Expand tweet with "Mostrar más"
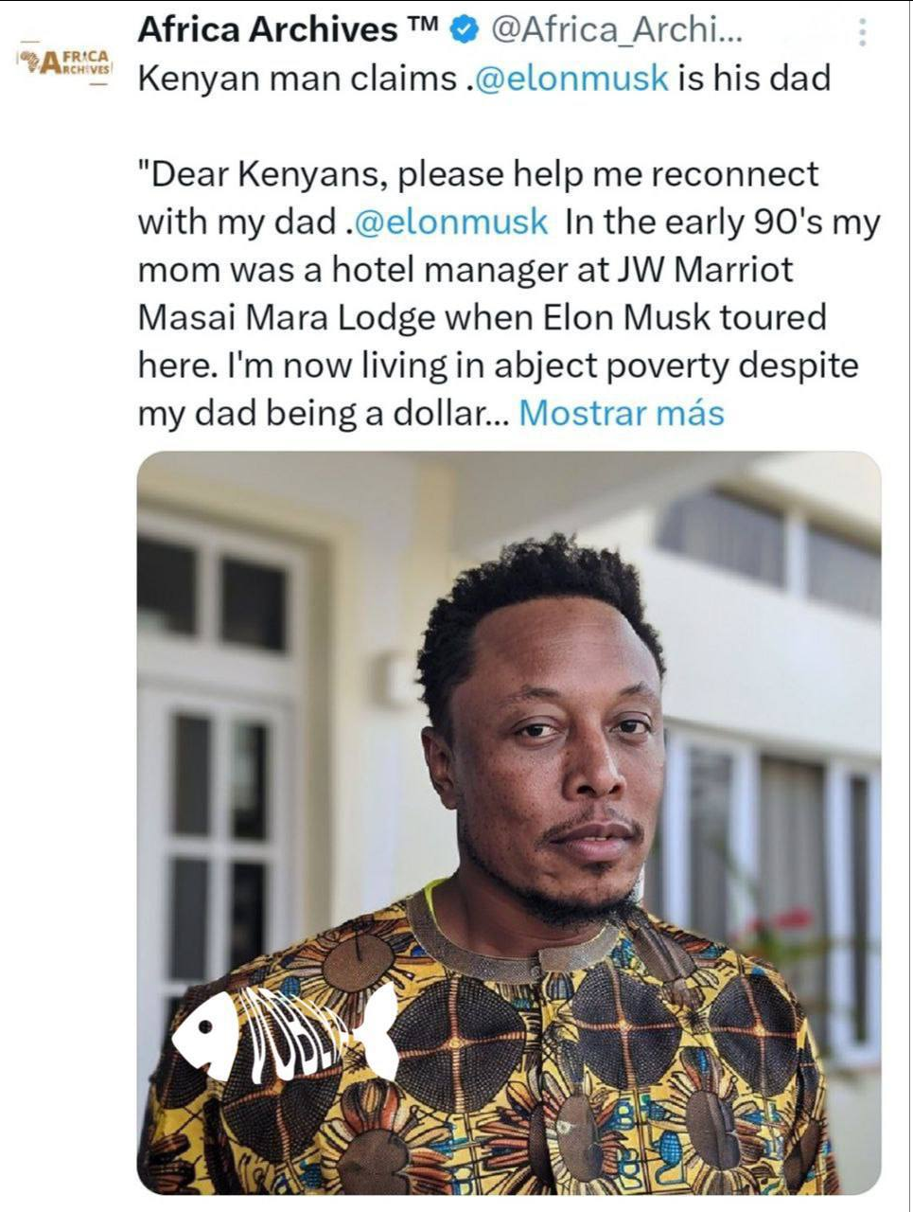Screen dimensions: 913x1212 [622, 413]
